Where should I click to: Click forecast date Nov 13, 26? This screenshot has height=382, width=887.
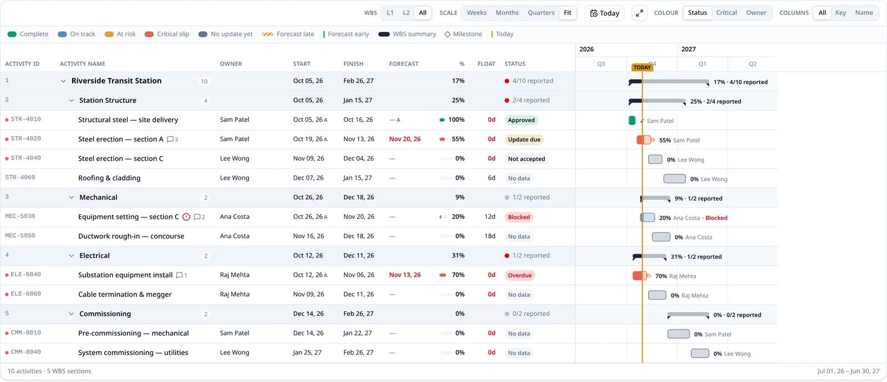tap(405, 275)
